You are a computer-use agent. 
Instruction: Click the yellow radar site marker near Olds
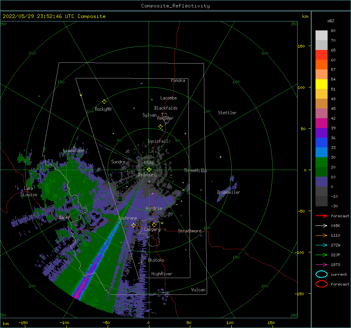pyautogui.click(x=149, y=170)
